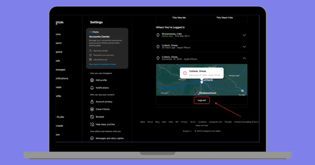The width and height of the screenshot is (315, 165).
Task: Click the This Wasn't Me button
Action: (x=225, y=17)
